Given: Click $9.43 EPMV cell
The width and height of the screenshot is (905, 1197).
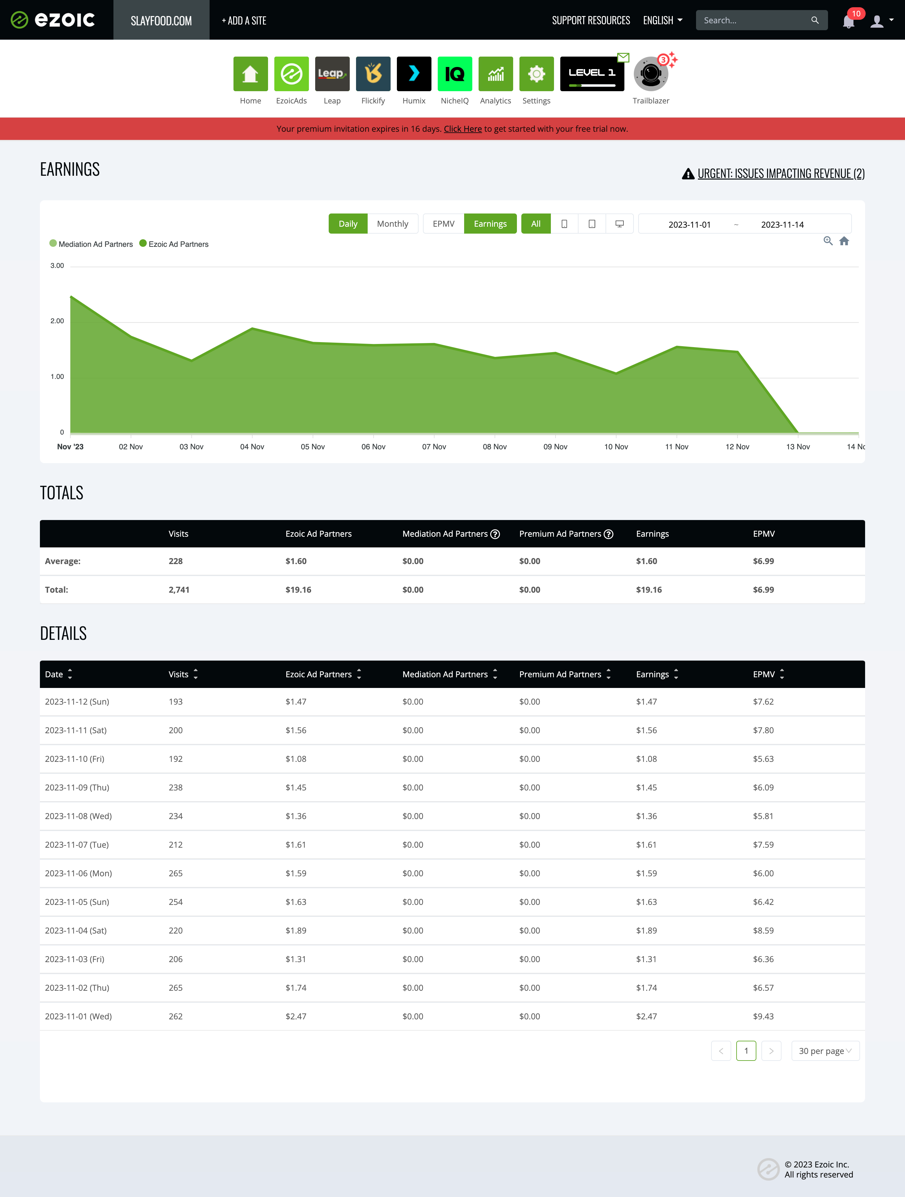Looking at the screenshot, I should pyautogui.click(x=763, y=1016).
